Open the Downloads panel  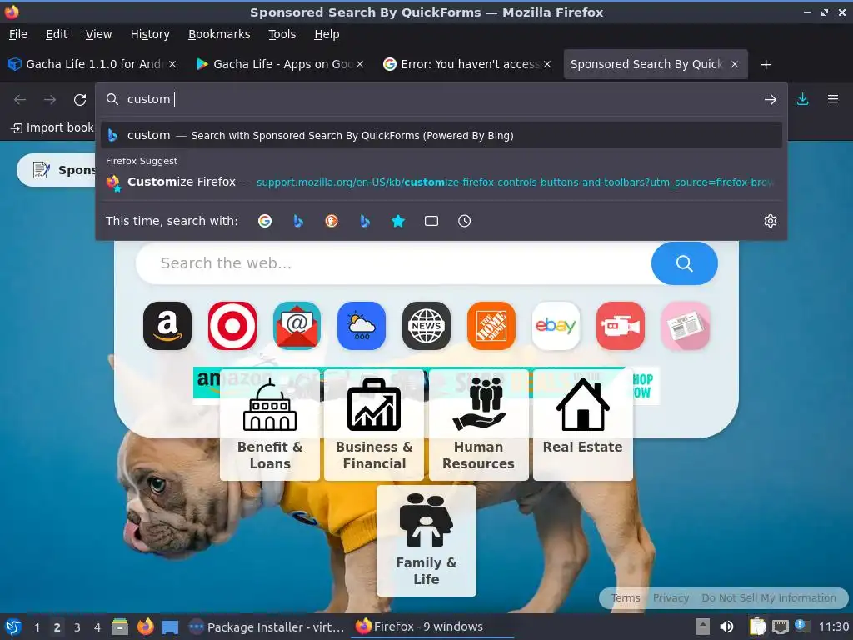pos(802,100)
